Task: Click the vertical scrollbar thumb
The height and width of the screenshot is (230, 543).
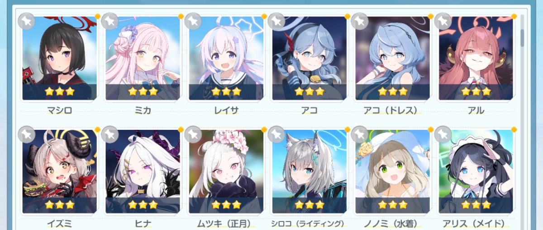Action: pos(522,38)
